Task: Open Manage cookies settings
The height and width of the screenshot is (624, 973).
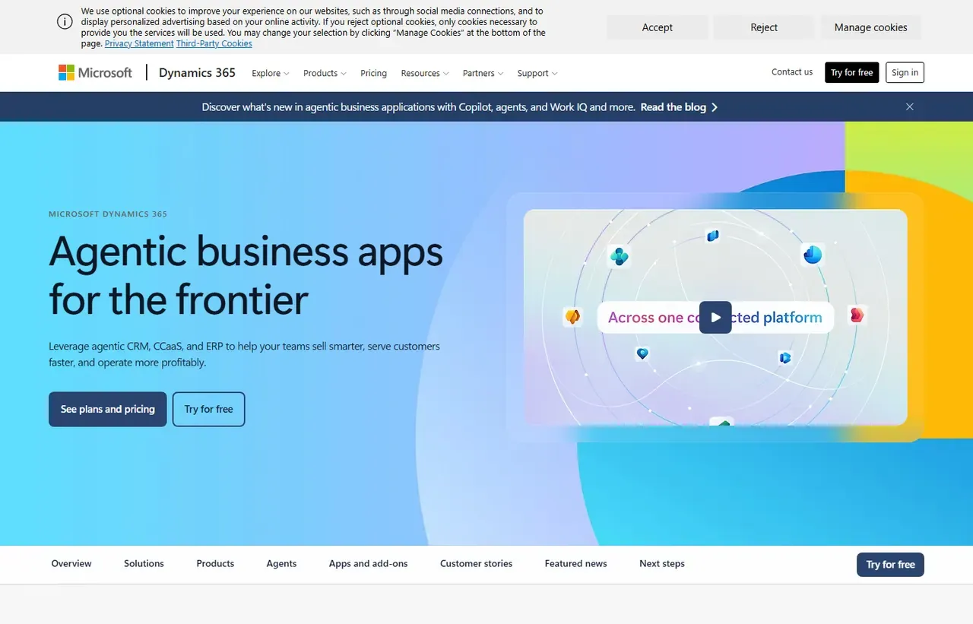Action: [x=870, y=27]
